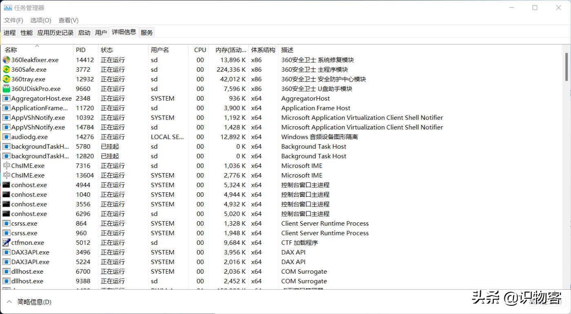This screenshot has height=314, width=571.
Task: Click the 360Safe.exe process icon
Action: pos(7,69)
